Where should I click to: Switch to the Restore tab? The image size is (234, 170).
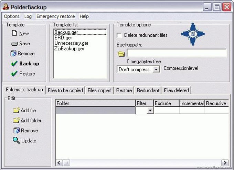click(x=124, y=90)
